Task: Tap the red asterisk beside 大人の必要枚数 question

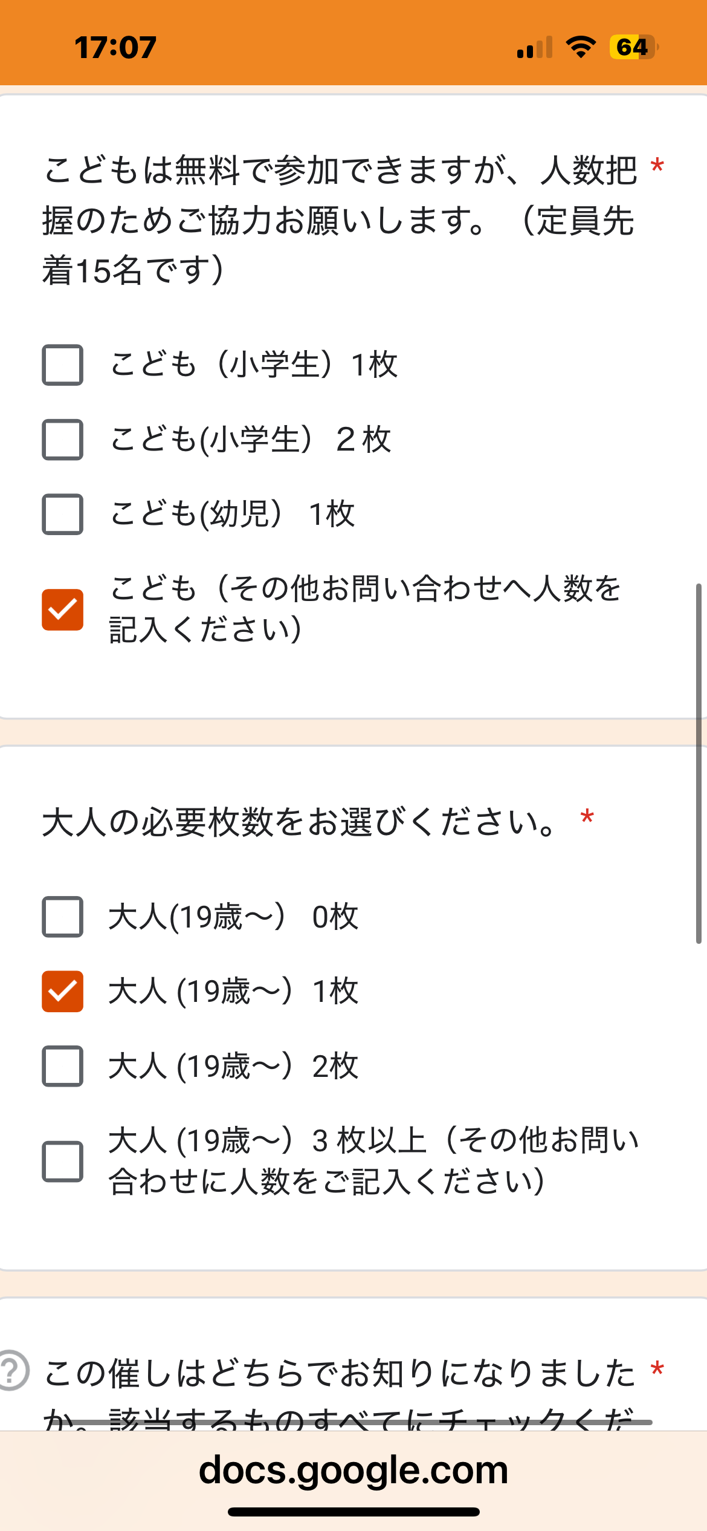Action: tap(587, 819)
